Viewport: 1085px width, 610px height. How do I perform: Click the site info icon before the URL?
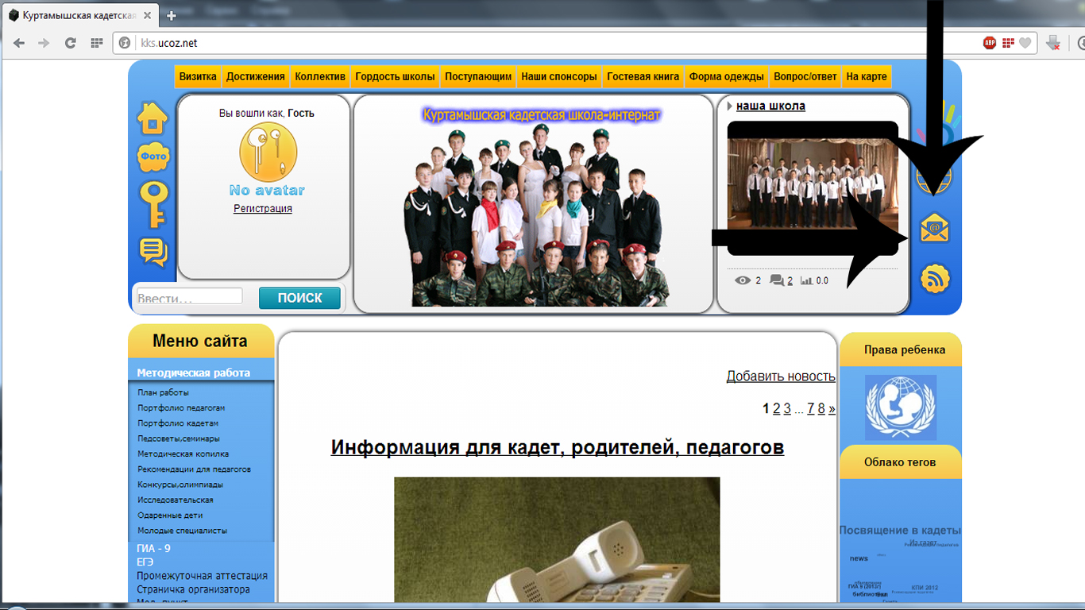pos(125,43)
